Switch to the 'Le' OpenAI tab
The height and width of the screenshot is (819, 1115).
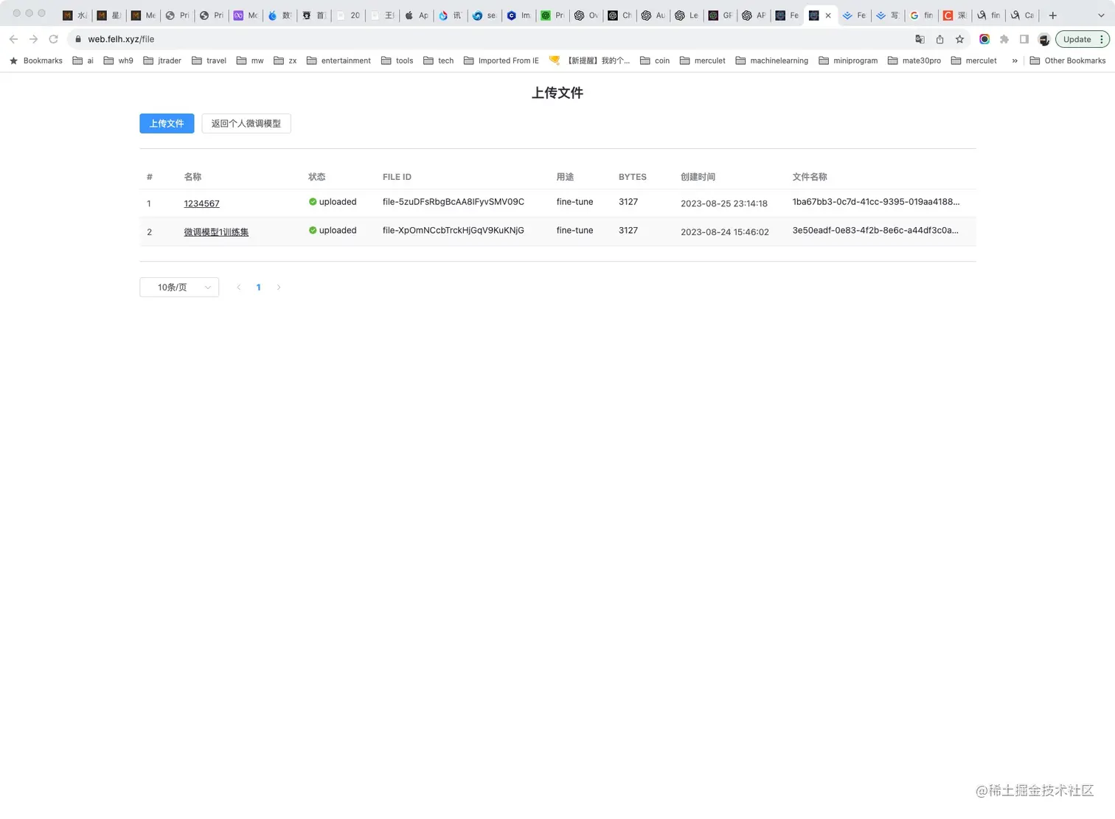687,15
